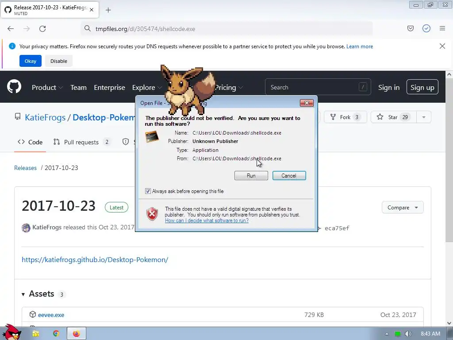Click the 8:43 AM taskbar clock
Image resolution: width=453 pixels, height=340 pixels.
[430, 334]
